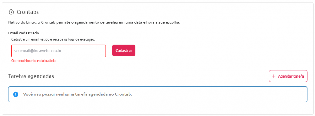Click the red Cadastrar button
This screenshot has height=116, width=315.
pyautogui.click(x=124, y=50)
